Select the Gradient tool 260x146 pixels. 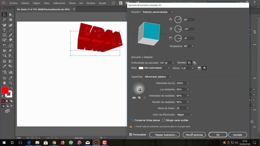pyautogui.click(x=11, y=61)
